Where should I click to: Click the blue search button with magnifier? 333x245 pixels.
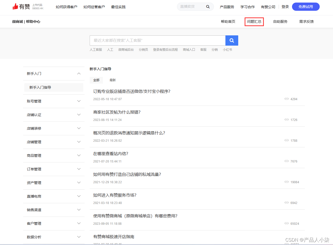point(232,40)
